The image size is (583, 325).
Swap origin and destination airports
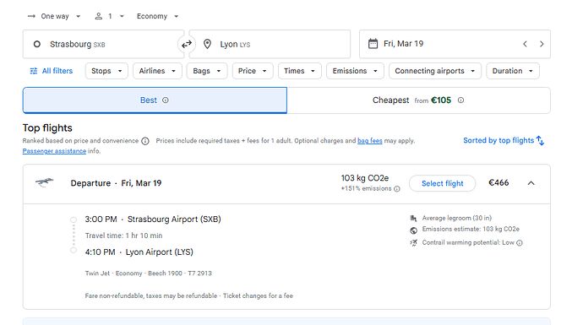pos(186,44)
